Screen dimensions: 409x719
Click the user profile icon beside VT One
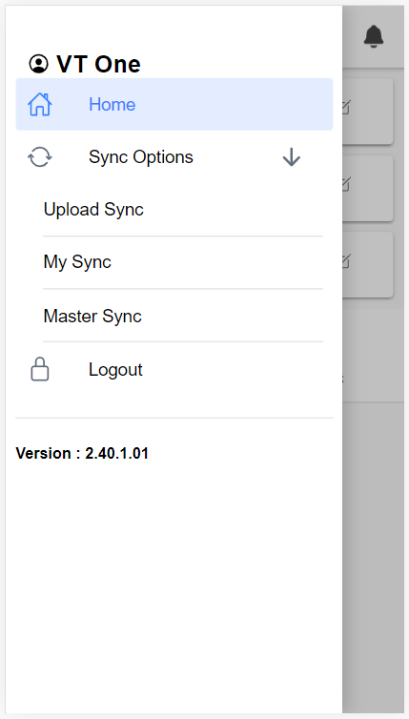38,64
